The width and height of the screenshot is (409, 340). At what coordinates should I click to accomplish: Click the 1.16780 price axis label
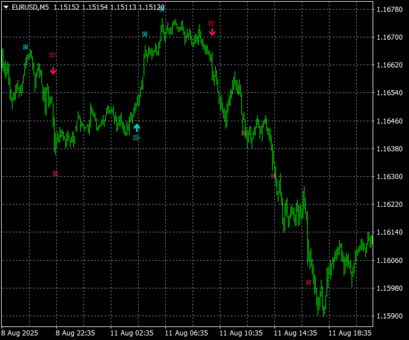[x=390, y=10]
